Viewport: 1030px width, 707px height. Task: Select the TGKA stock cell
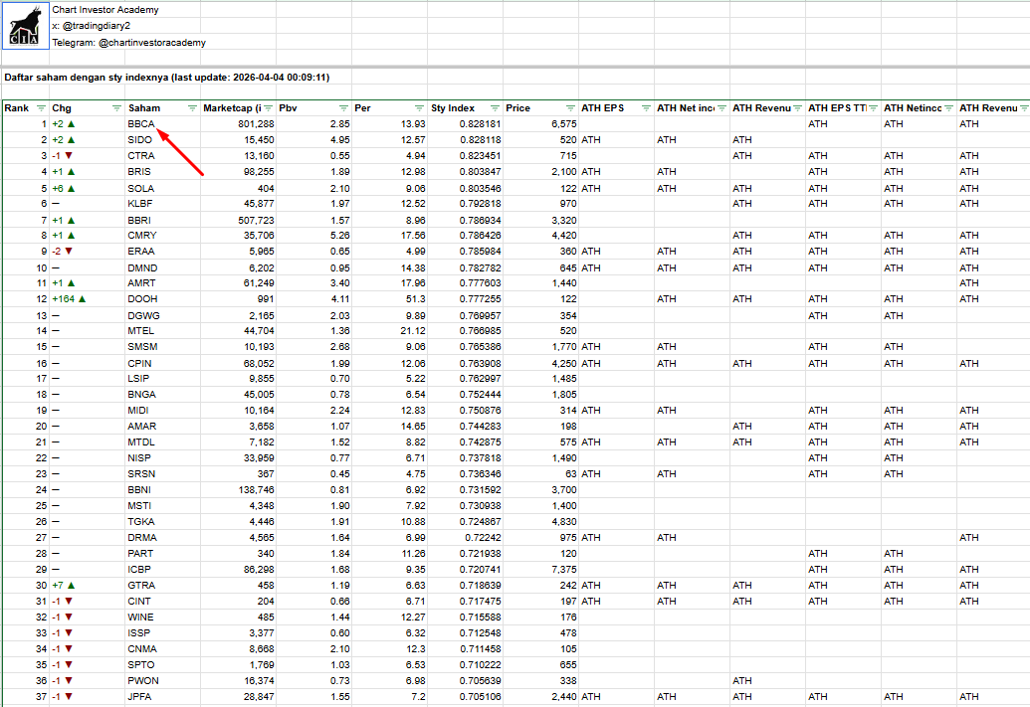(x=163, y=521)
